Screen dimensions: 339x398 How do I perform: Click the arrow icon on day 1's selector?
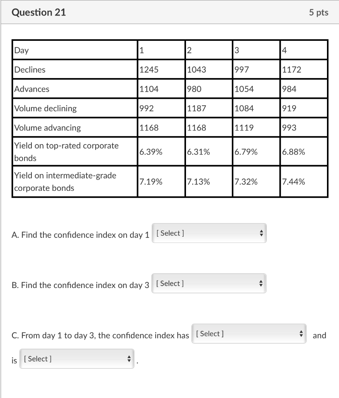click(262, 233)
